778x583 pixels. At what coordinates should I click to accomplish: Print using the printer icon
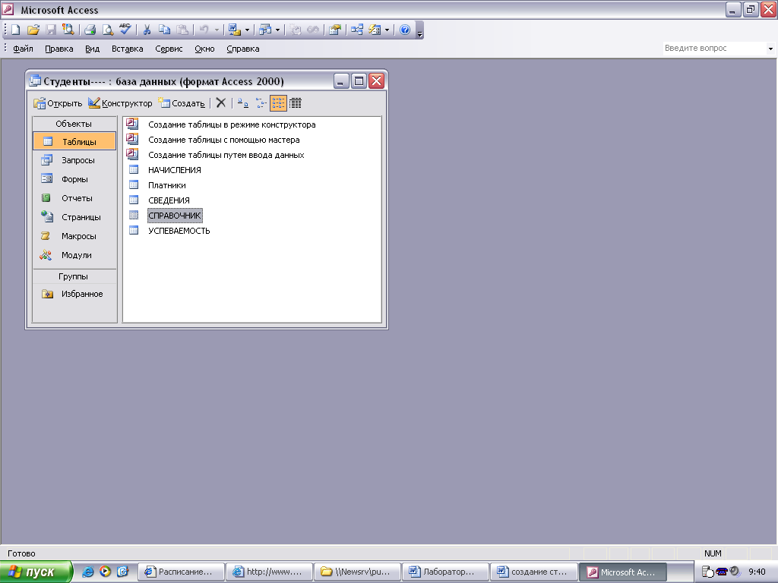[x=90, y=30]
